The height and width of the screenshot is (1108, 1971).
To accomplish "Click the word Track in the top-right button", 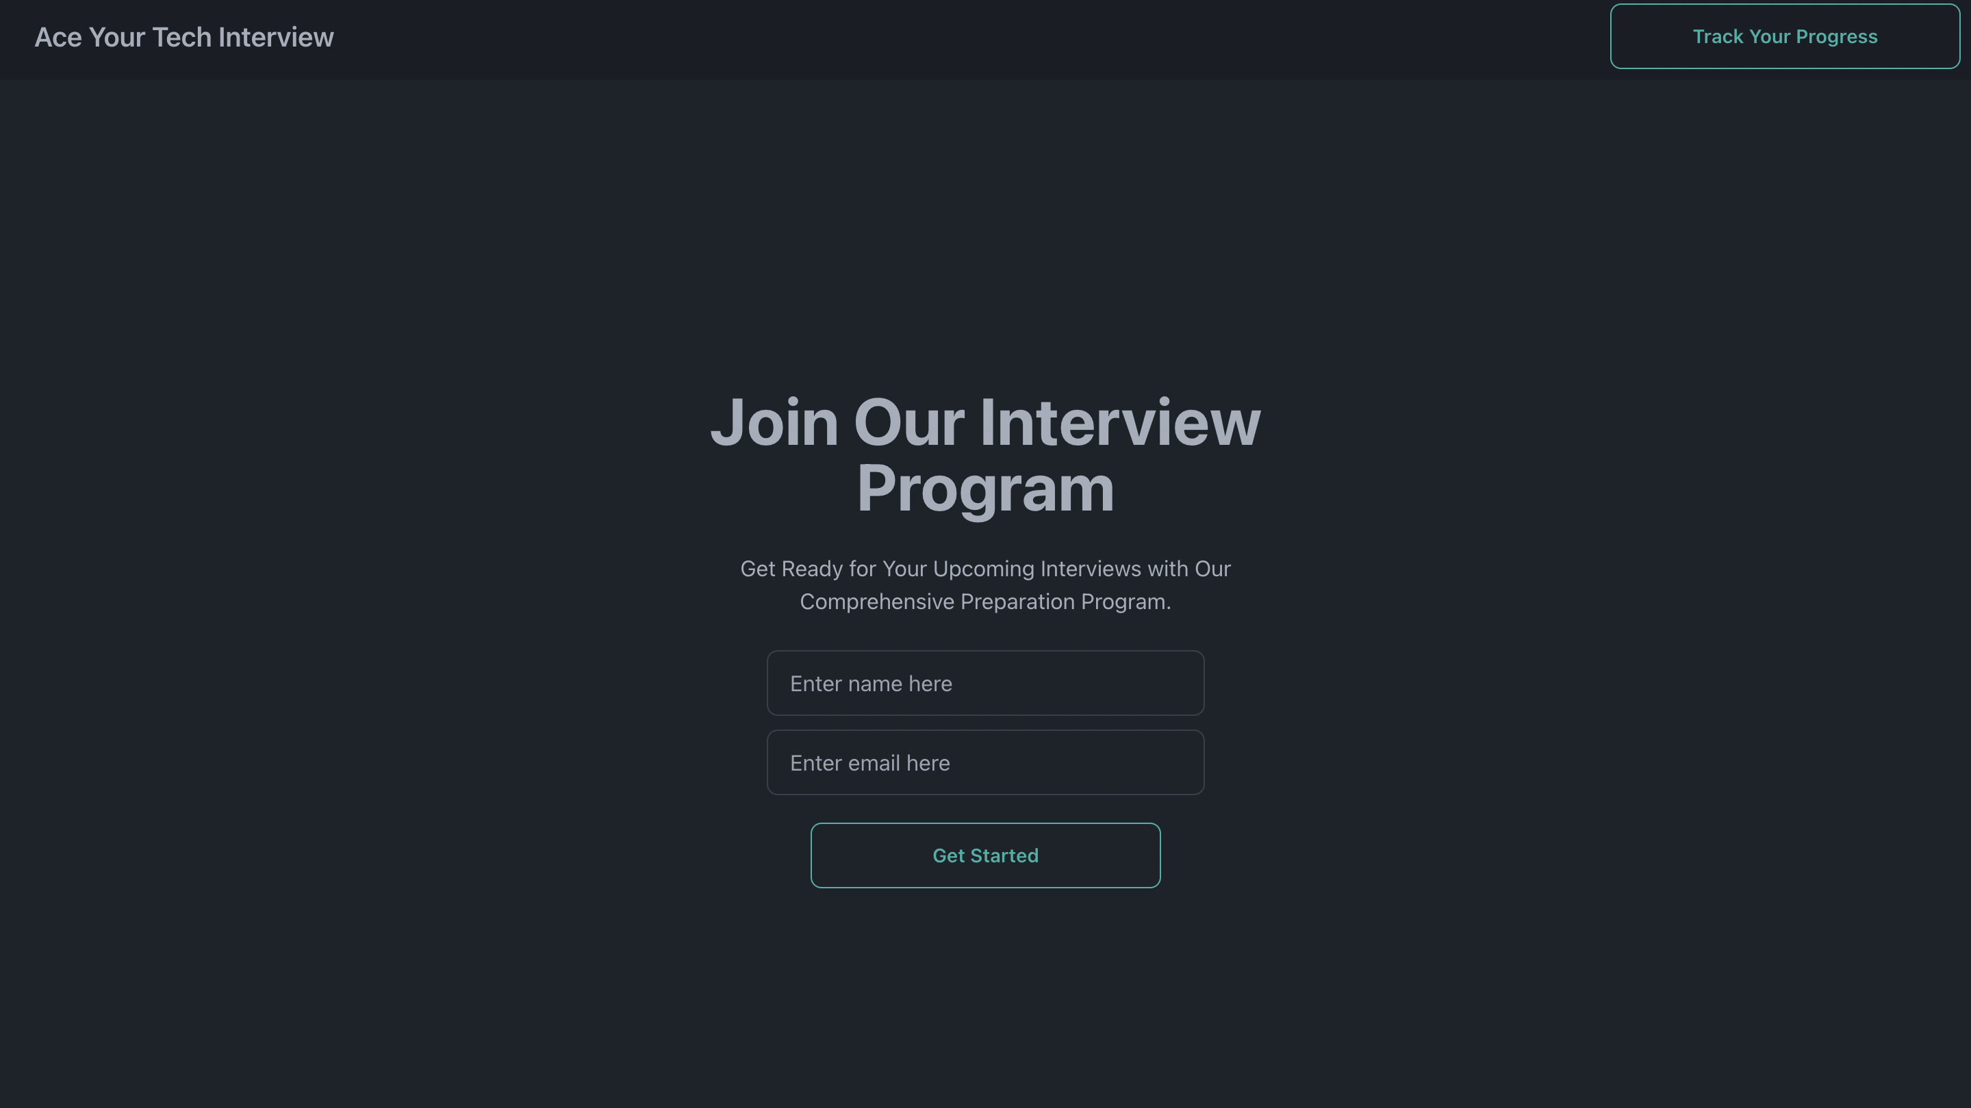I will 1718,37.
